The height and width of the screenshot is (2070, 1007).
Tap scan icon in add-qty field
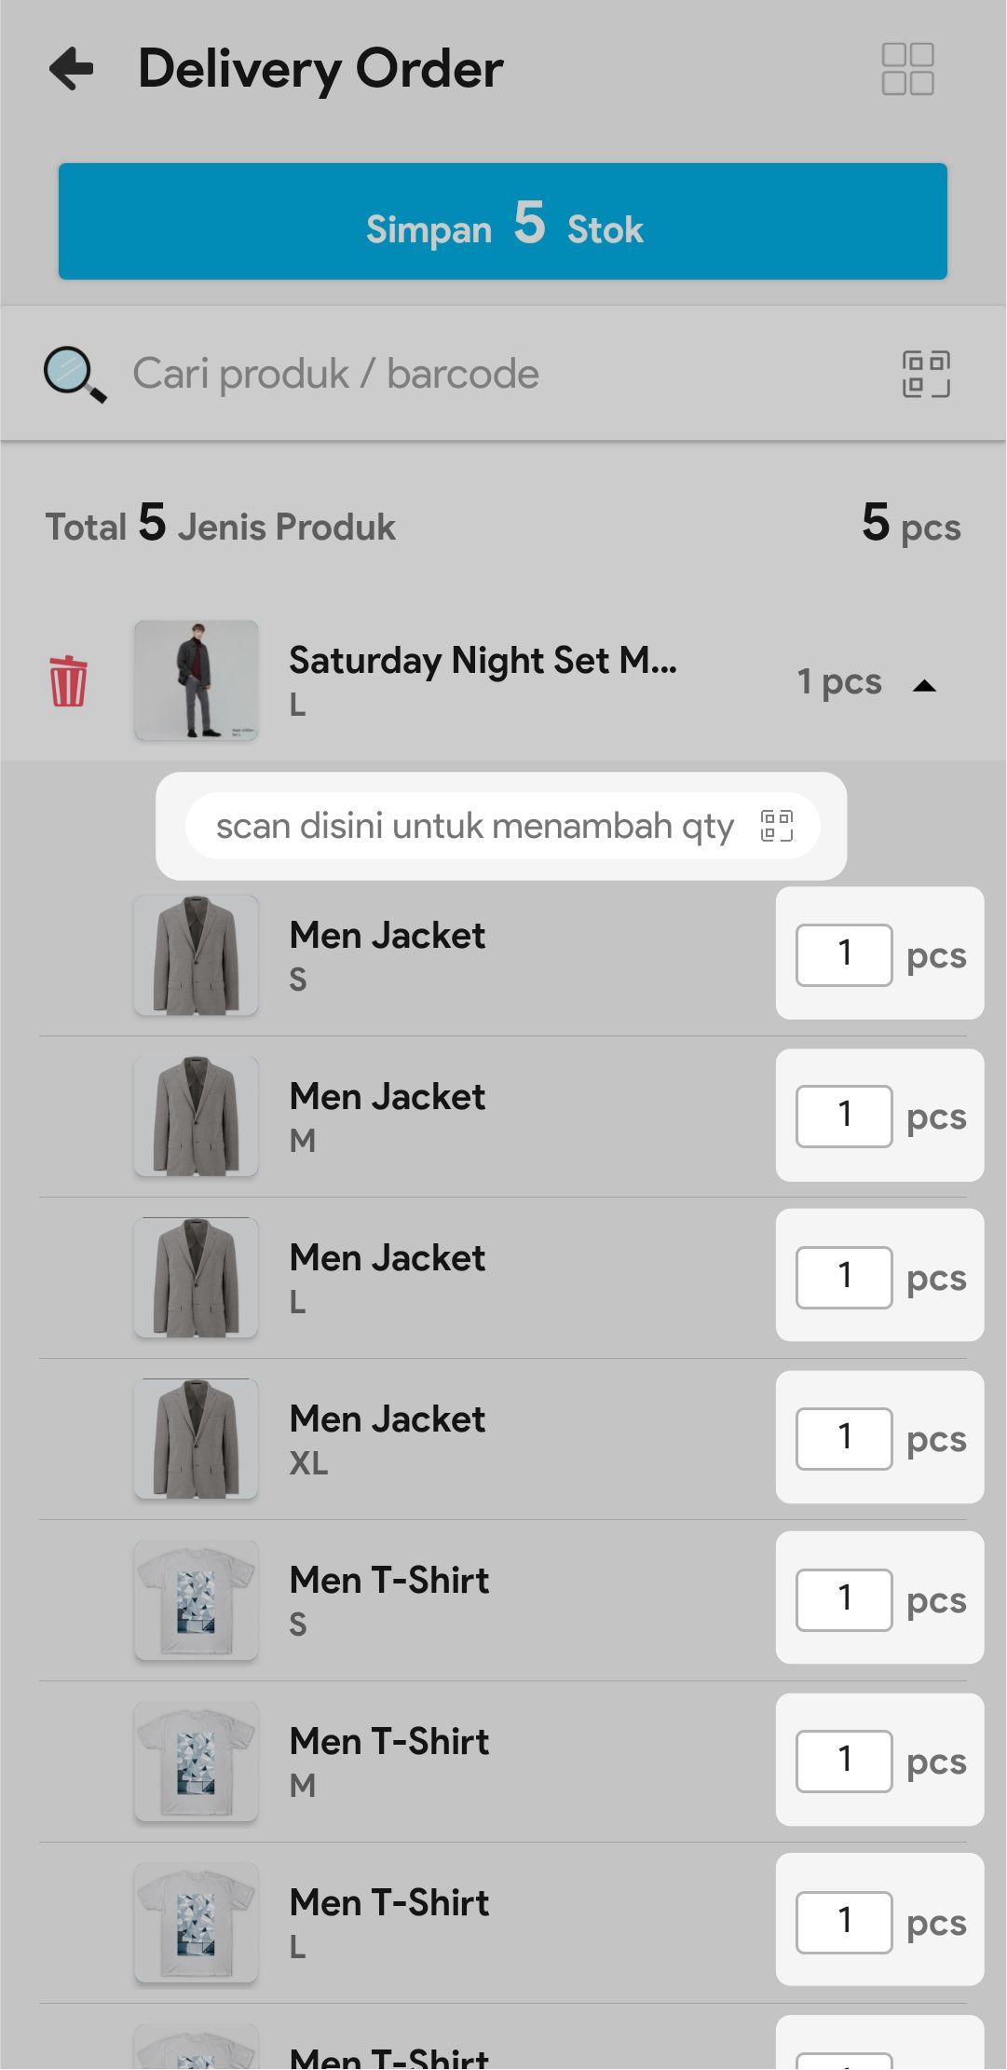pyautogui.click(x=777, y=826)
